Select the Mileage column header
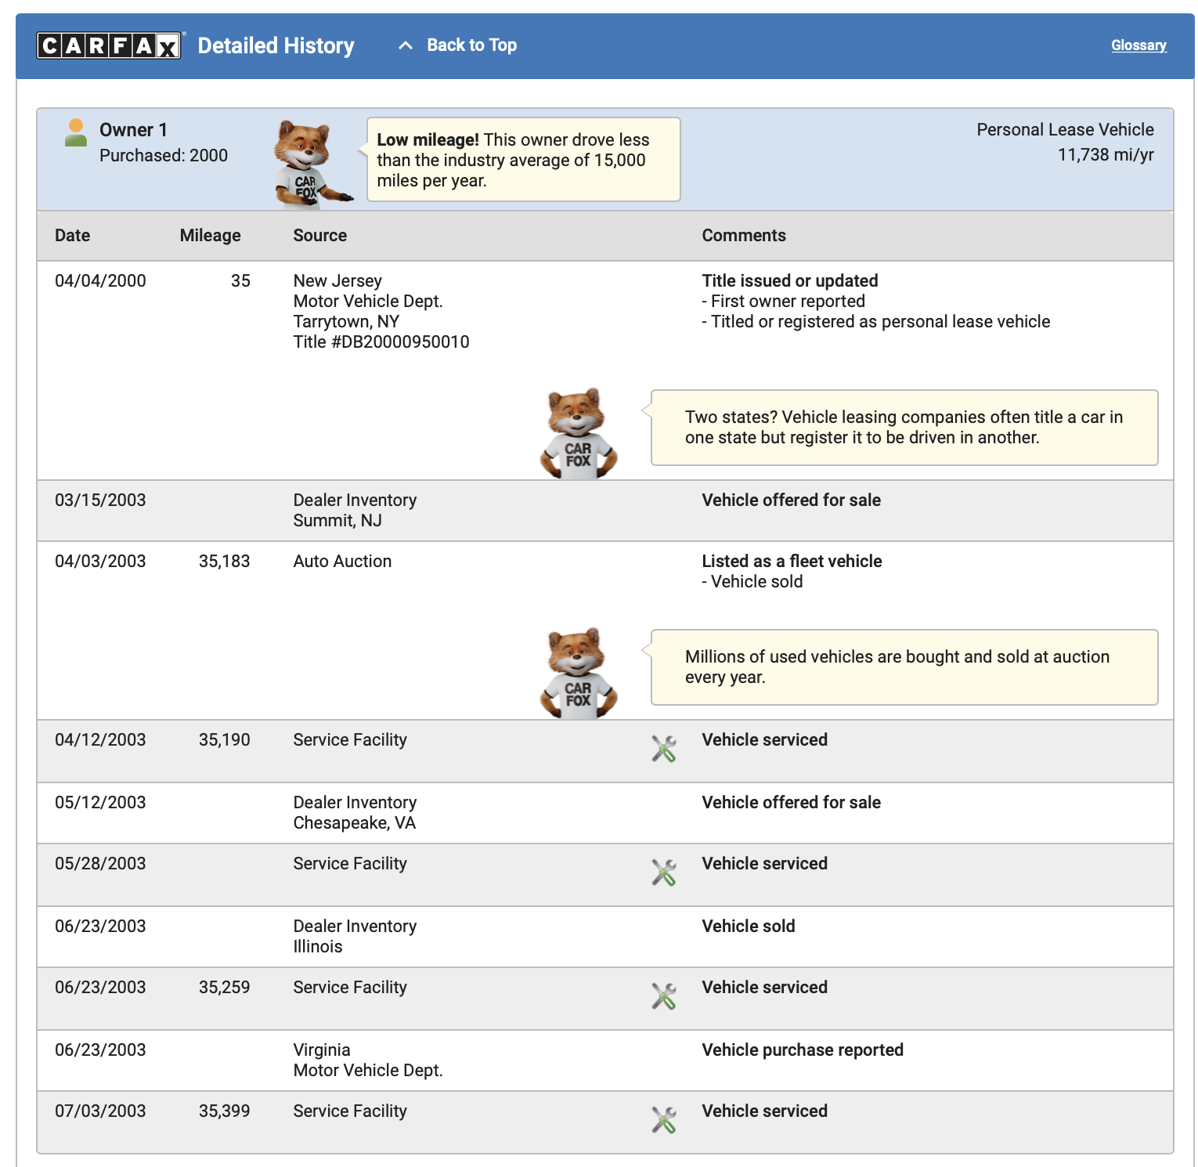Viewport: 1198px width, 1167px height. click(210, 236)
